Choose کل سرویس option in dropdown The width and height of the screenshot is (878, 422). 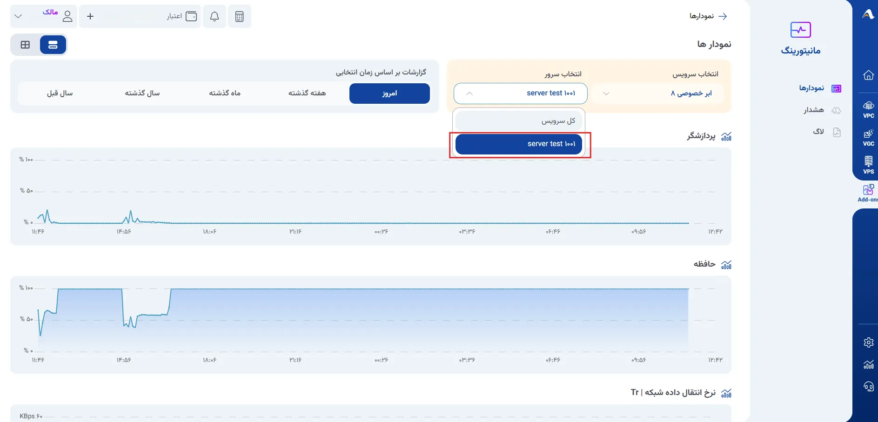519,121
